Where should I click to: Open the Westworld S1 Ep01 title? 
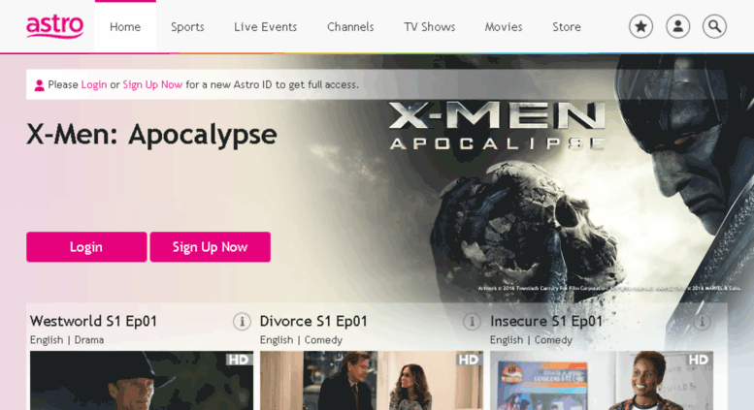93,321
